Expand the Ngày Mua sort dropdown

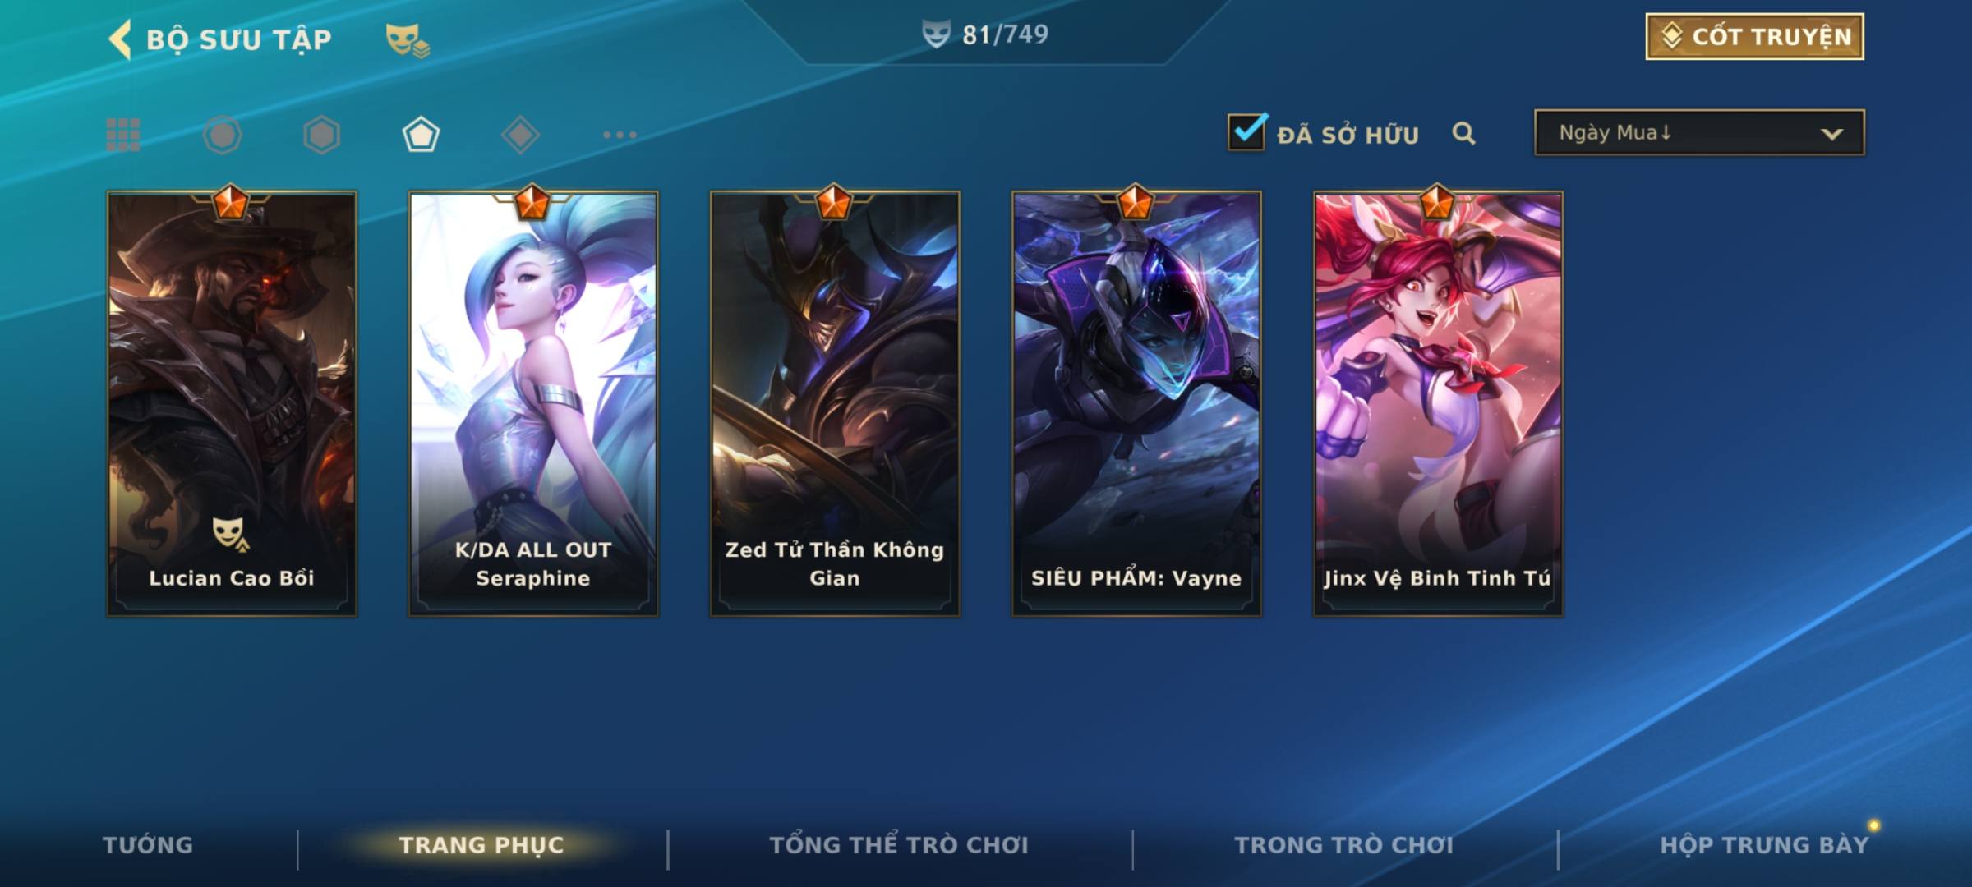tap(1699, 132)
